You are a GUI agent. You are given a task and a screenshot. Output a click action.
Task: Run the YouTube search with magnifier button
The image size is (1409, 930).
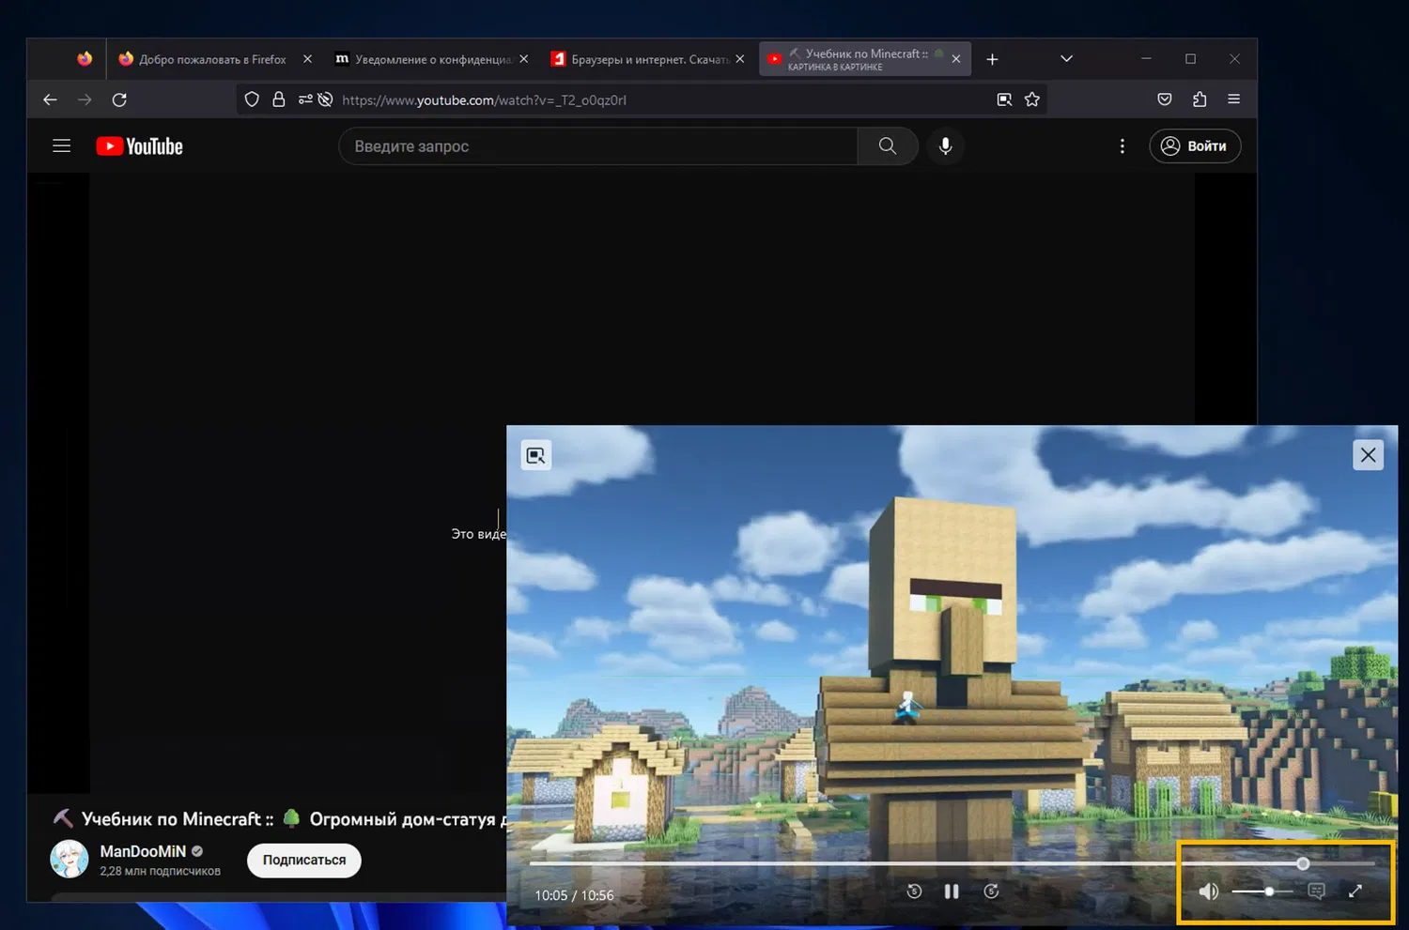click(x=888, y=146)
